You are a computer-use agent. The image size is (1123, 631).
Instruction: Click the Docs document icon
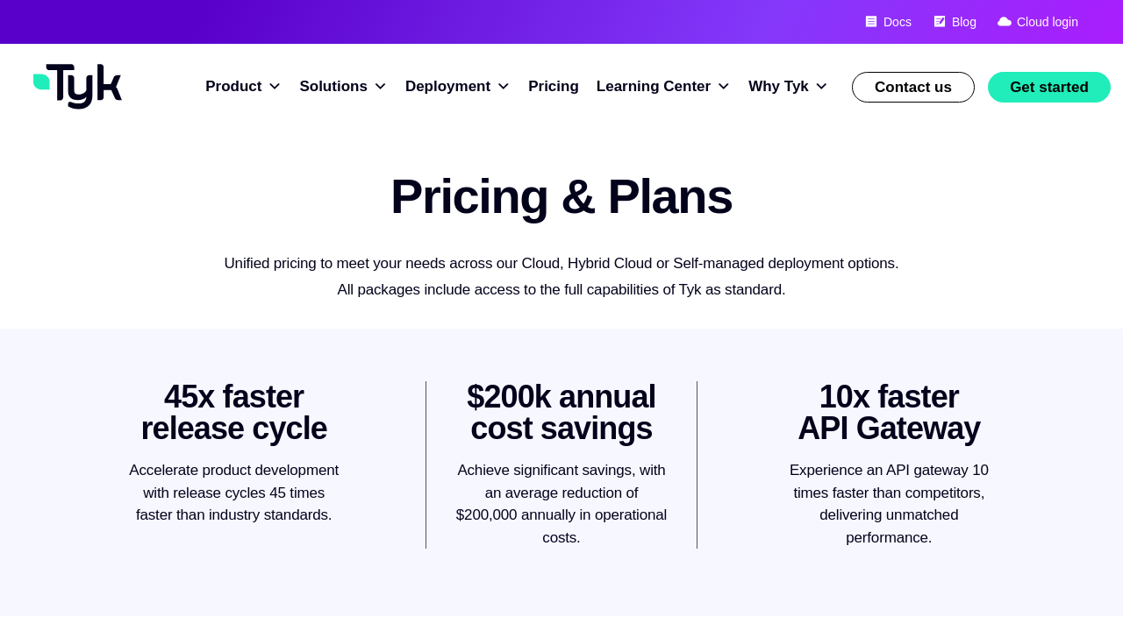(871, 22)
